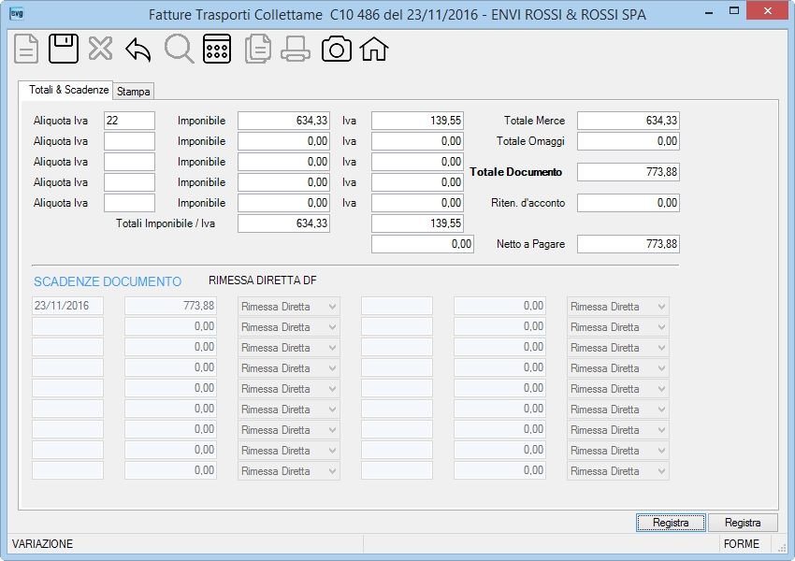Click the delete X icon in toolbar
This screenshot has height=561, width=795.
click(100, 50)
